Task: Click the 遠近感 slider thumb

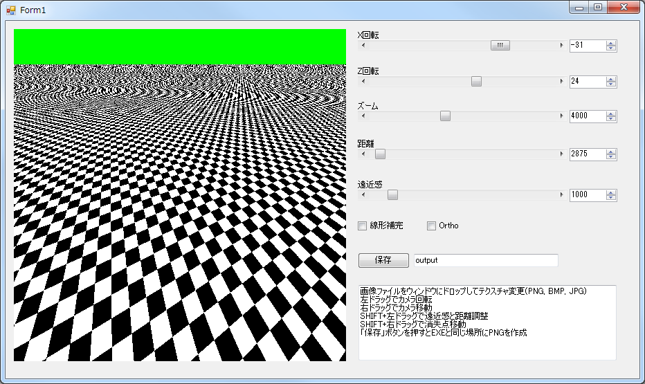Action: pyautogui.click(x=392, y=194)
